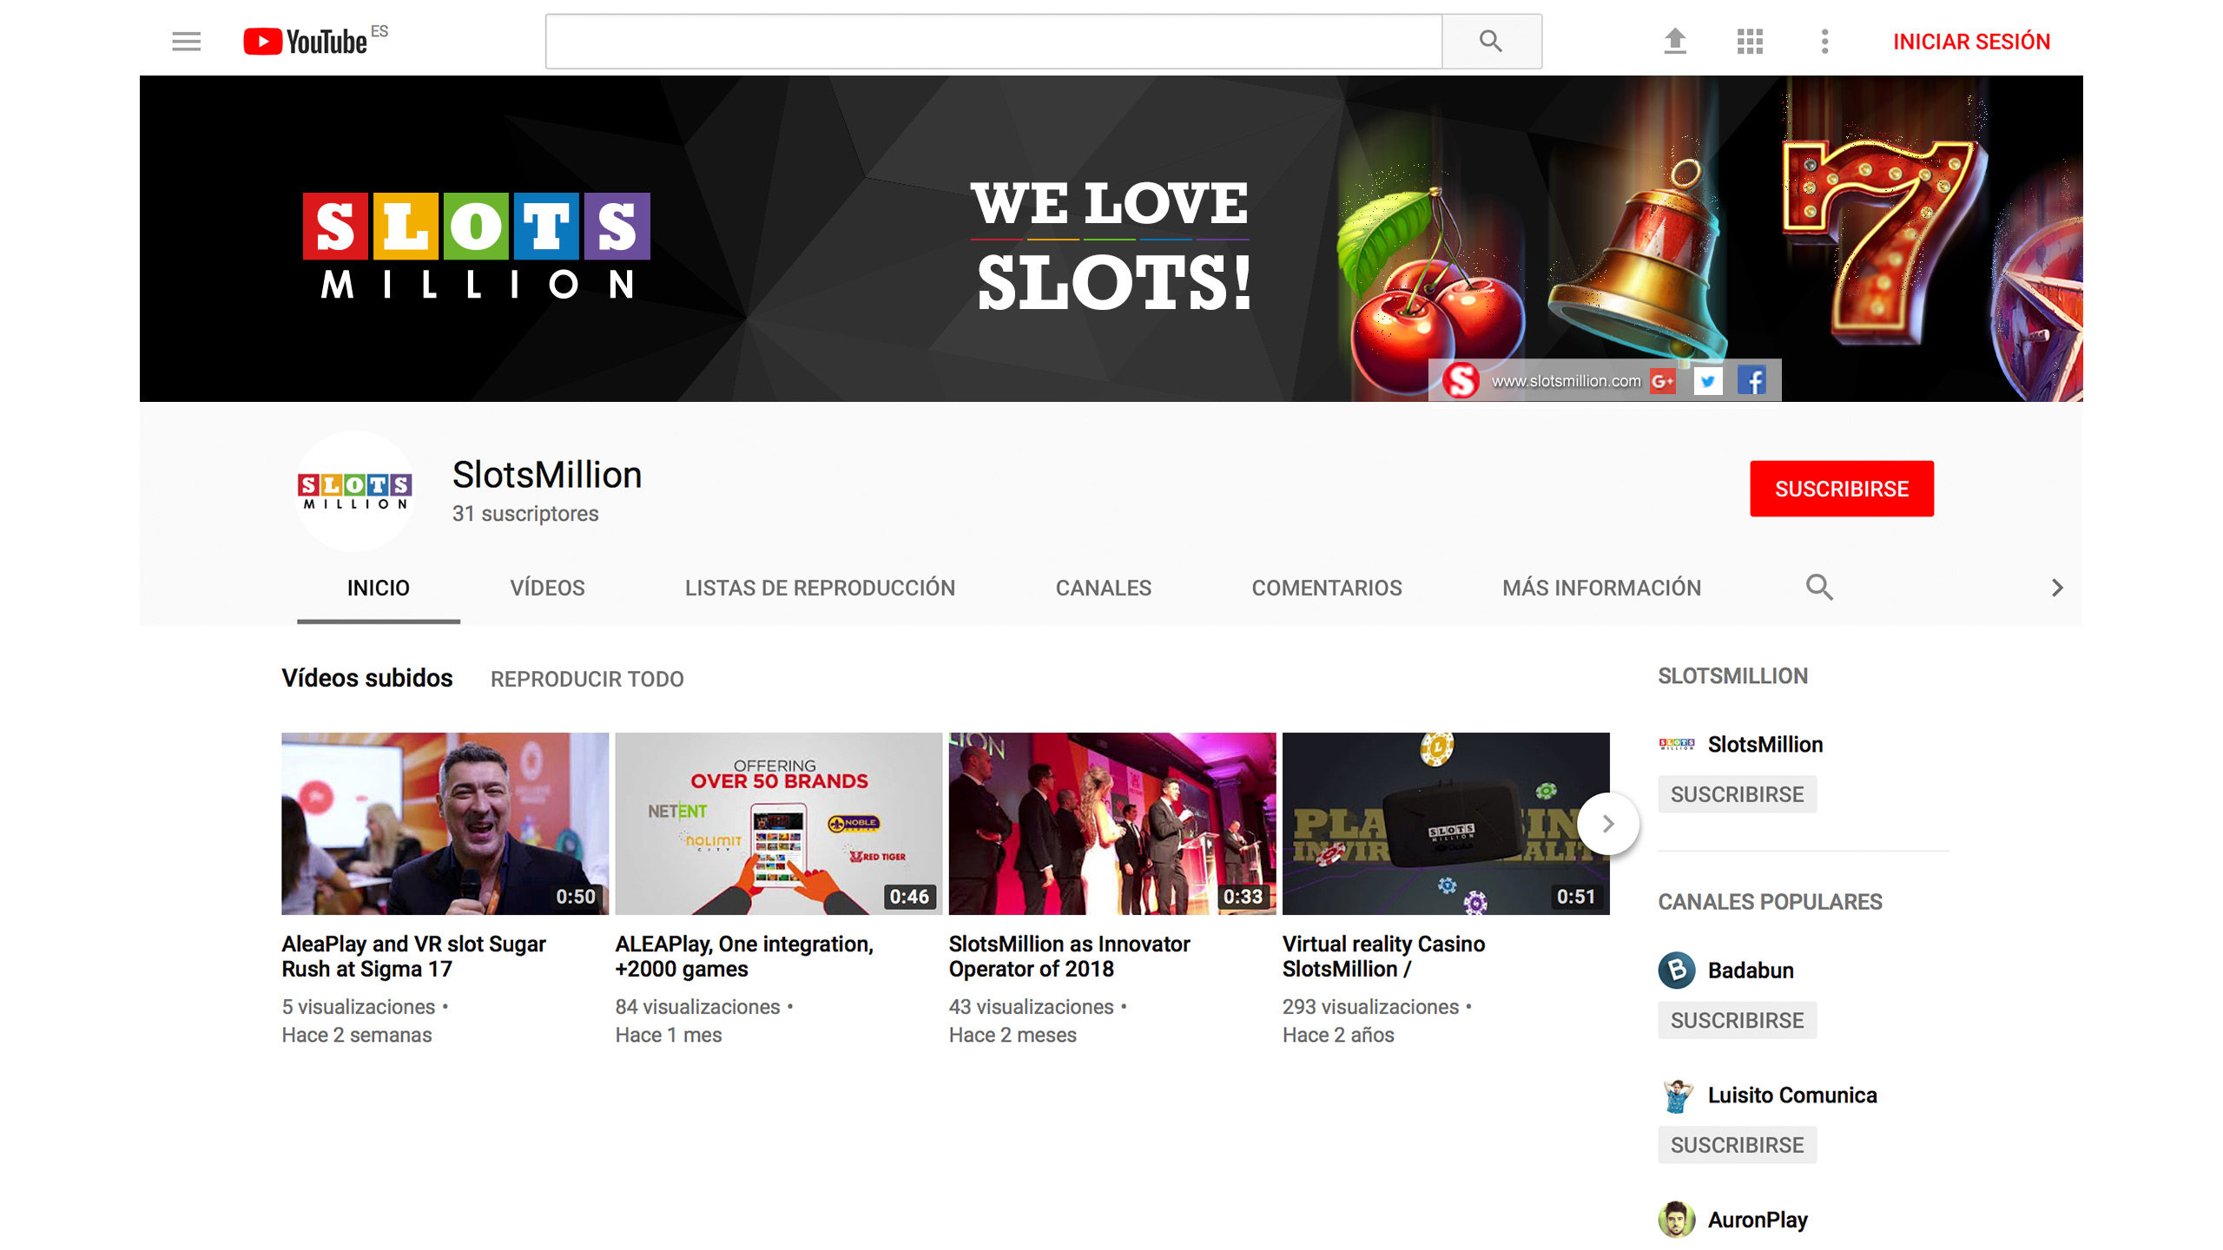The height and width of the screenshot is (1250, 2223).
Task: Open the YouTube apps grid
Action: point(1750,41)
